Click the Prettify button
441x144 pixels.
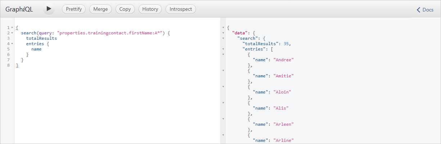74,9
